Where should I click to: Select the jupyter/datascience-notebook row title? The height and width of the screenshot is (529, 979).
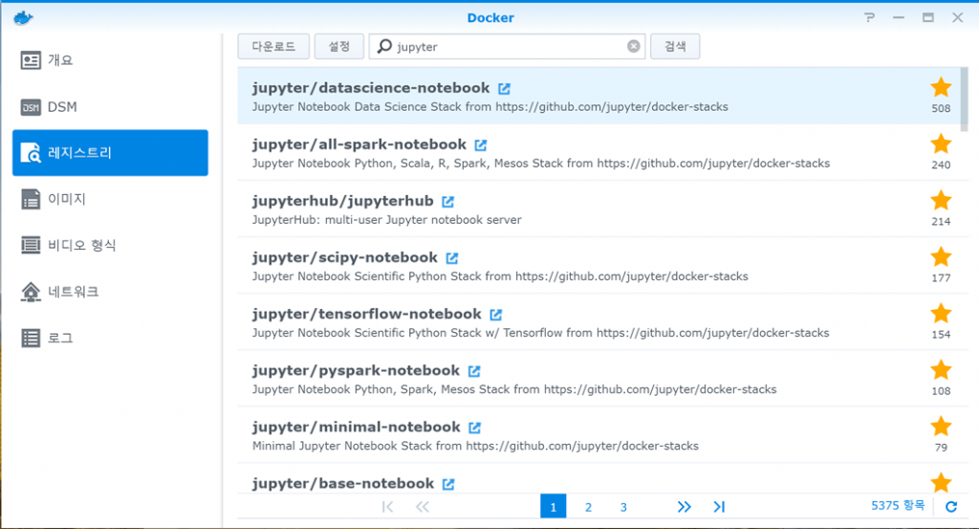(371, 88)
